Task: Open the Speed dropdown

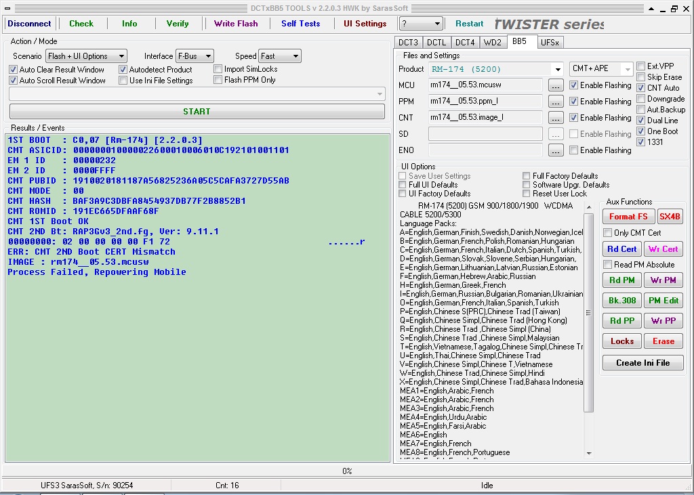Action: click(280, 56)
